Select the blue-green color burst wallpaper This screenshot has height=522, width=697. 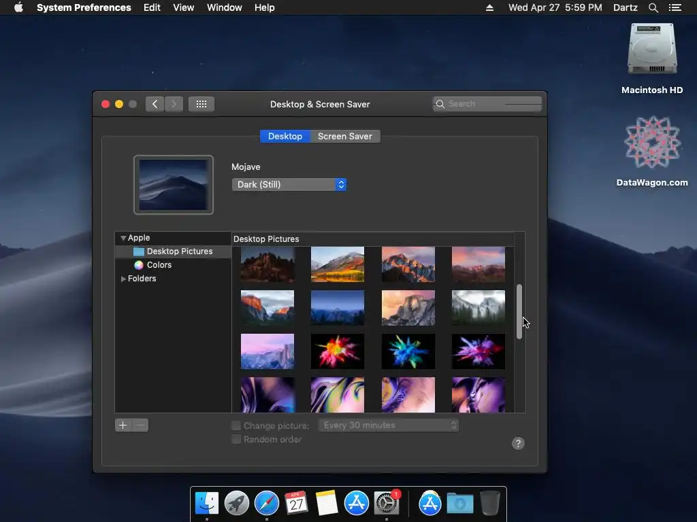coord(408,351)
